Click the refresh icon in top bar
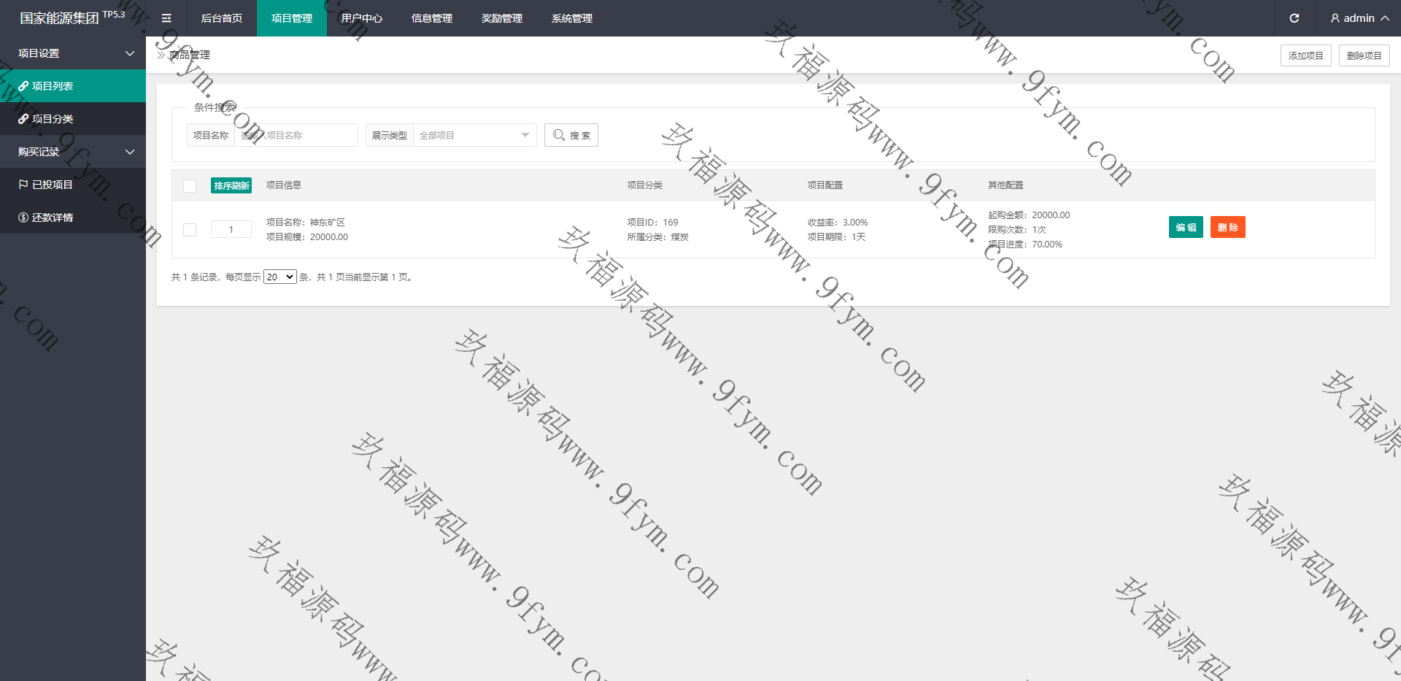Image resolution: width=1401 pixels, height=681 pixels. [1294, 18]
